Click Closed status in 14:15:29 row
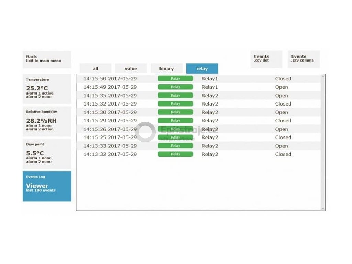This screenshot has width=352, height=264. click(x=283, y=121)
